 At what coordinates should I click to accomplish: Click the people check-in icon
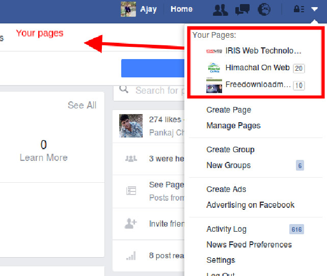(131, 159)
